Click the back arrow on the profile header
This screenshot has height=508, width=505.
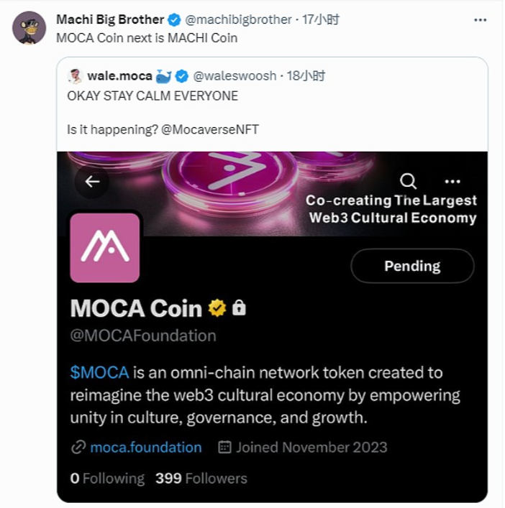tap(92, 182)
